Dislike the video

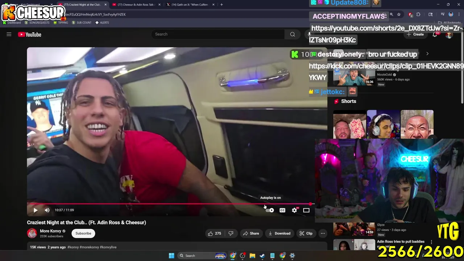click(x=231, y=233)
